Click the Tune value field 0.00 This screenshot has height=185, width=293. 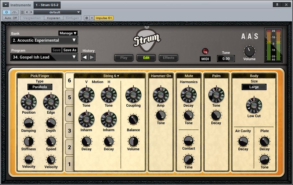click(226, 59)
